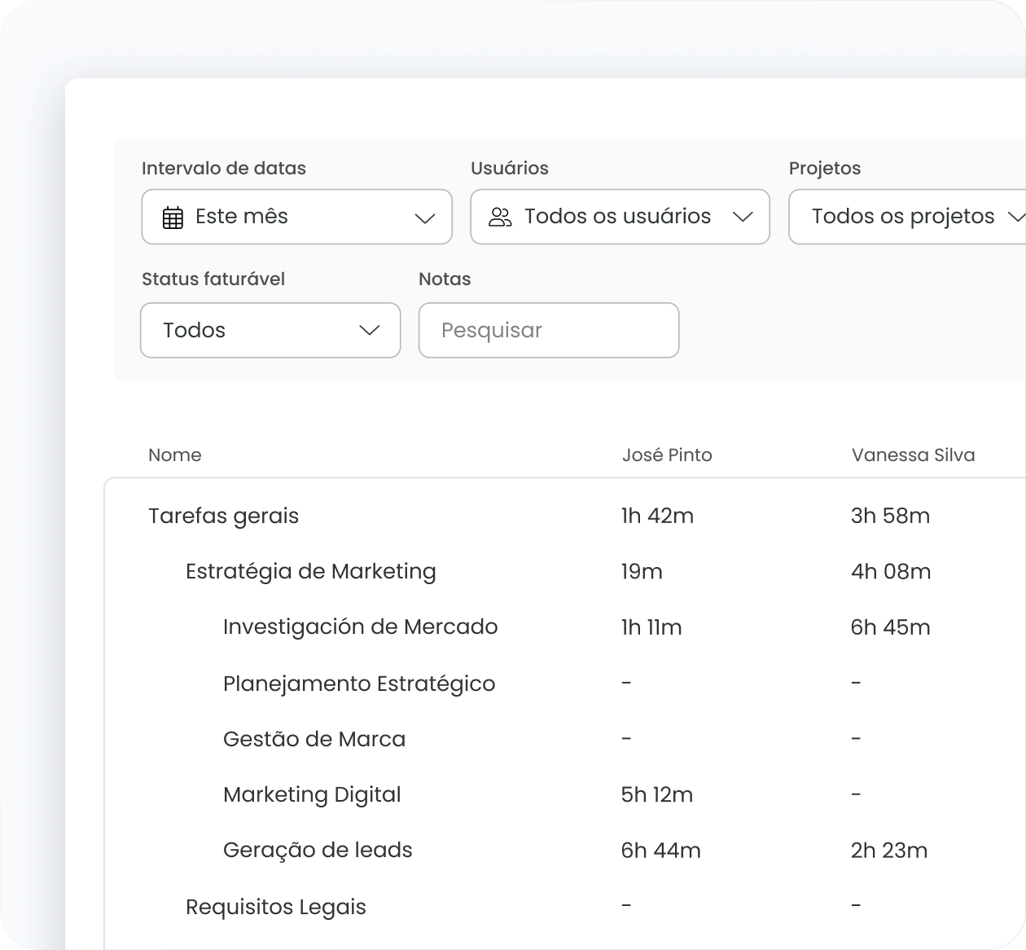Screen dimensions: 1026x950
Task: Select the Tarefas gerais row
Action: (223, 516)
